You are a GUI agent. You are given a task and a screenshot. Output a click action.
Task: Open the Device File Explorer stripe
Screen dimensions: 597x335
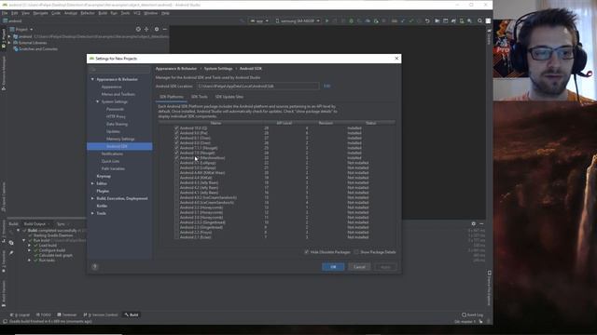coord(489,288)
